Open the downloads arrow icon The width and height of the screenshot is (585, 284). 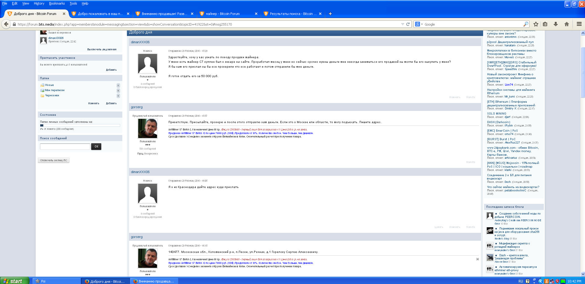point(556,24)
